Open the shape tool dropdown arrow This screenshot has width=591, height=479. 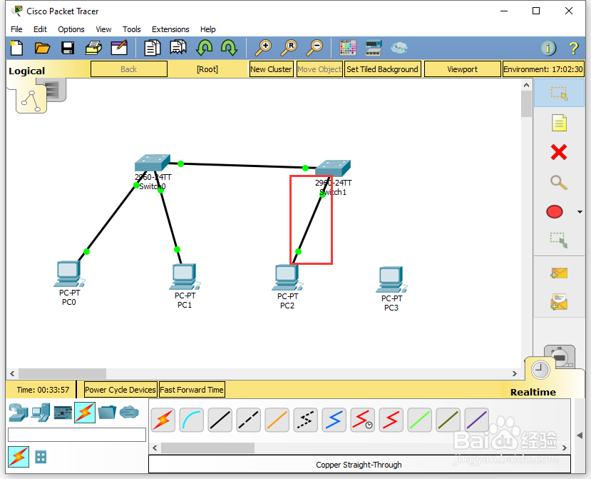click(x=580, y=212)
